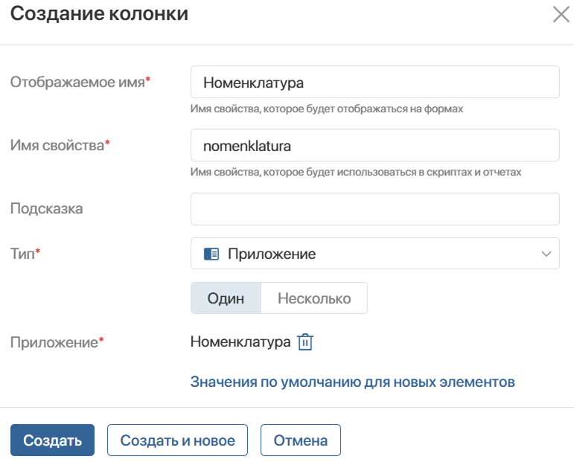This screenshot has height=462, width=574.
Task: Click the Создание колонки dialog title
Action: point(99,14)
